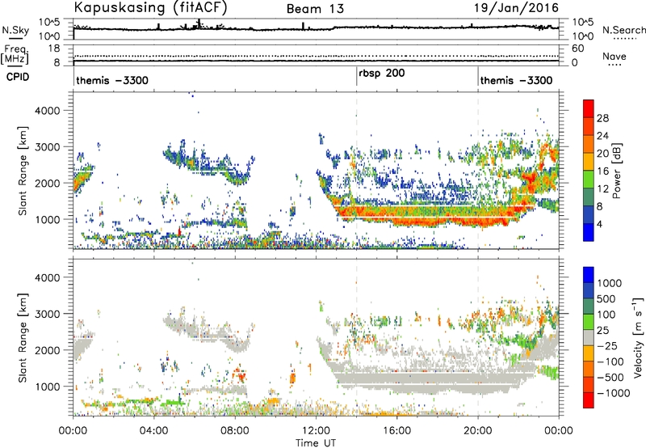This screenshot has width=646, height=448.
Task: Click the 20:00 time axis tick label
Action: (478, 431)
